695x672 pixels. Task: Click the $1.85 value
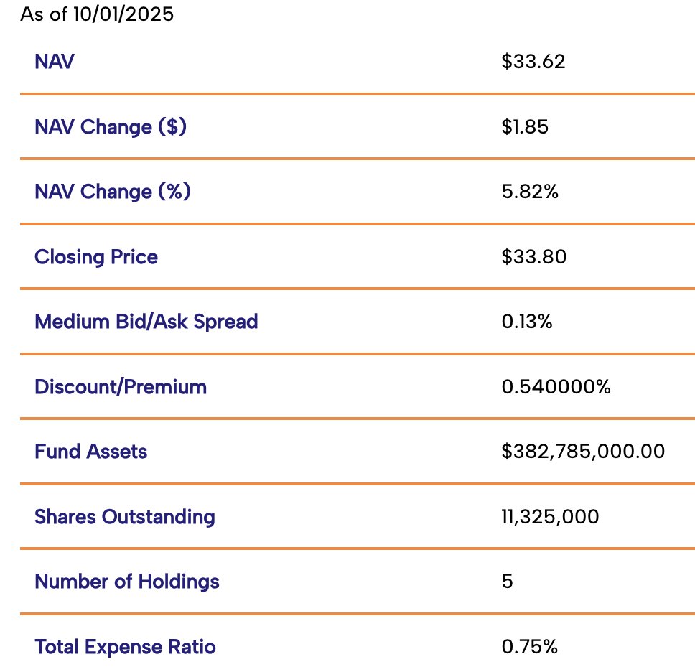tap(525, 127)
